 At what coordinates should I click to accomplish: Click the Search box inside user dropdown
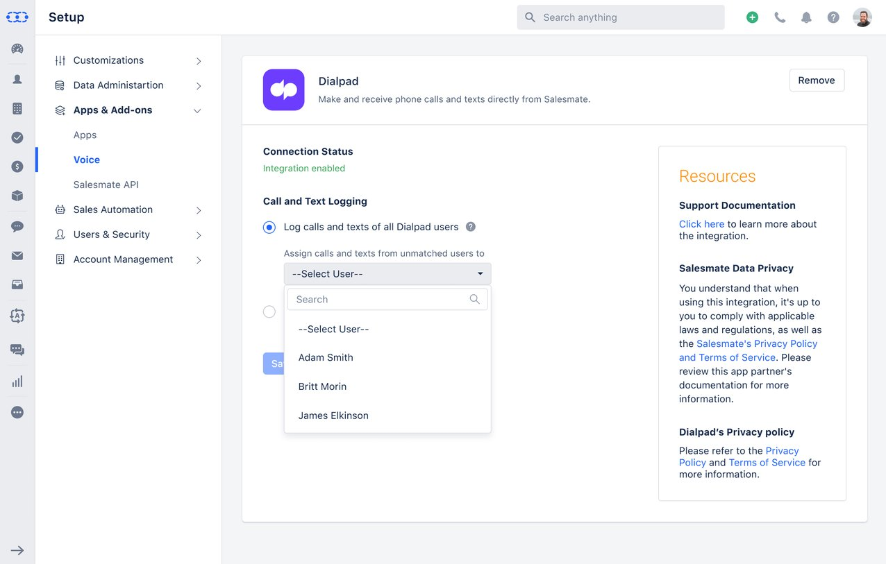[387, 299]
